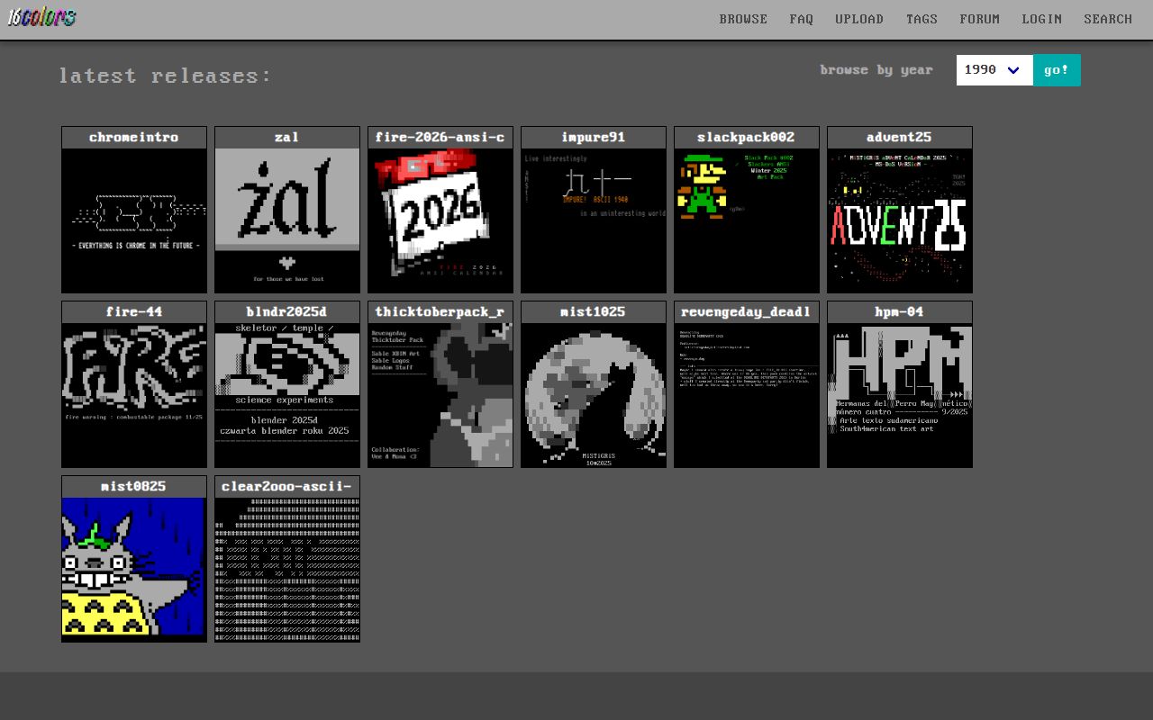Open the slackpack002 Link sprite thumbnail
Image resolution: width=1153 pixels, height=720 pixels.
click(746, 216)
